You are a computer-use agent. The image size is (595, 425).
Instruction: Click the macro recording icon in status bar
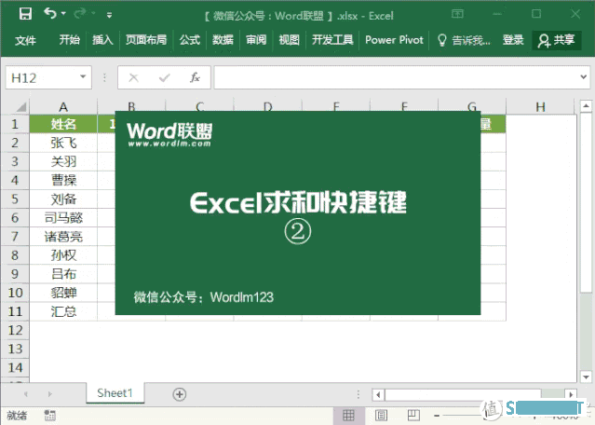click(49, 415)
